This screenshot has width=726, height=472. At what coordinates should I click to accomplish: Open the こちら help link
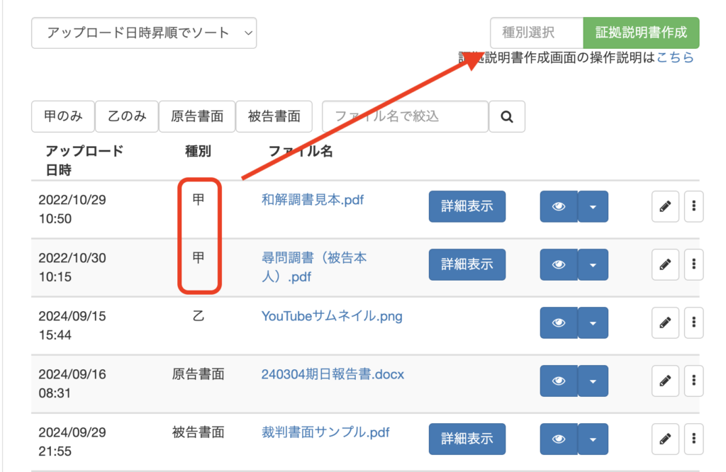675,58
